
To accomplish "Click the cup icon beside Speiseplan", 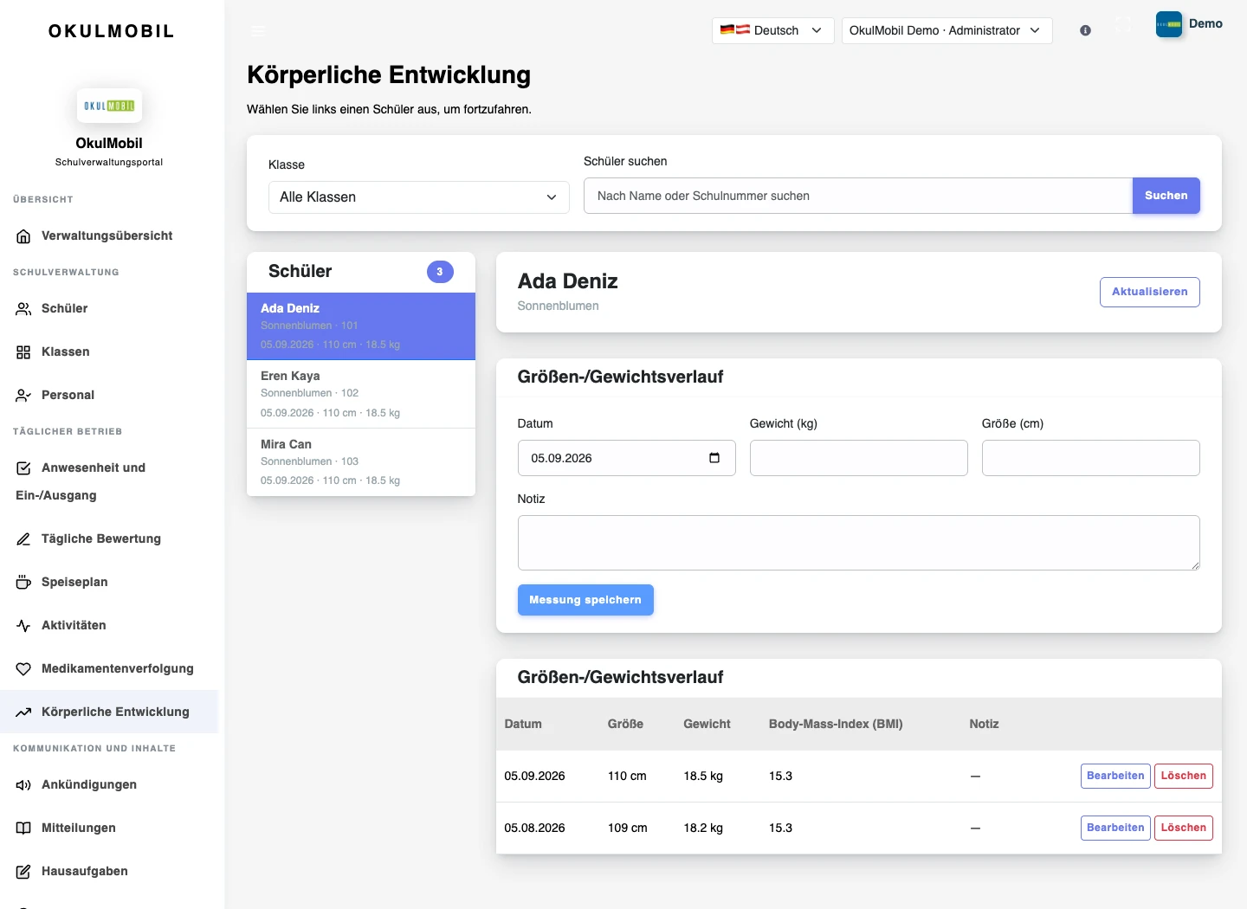I will coord(23,583).
